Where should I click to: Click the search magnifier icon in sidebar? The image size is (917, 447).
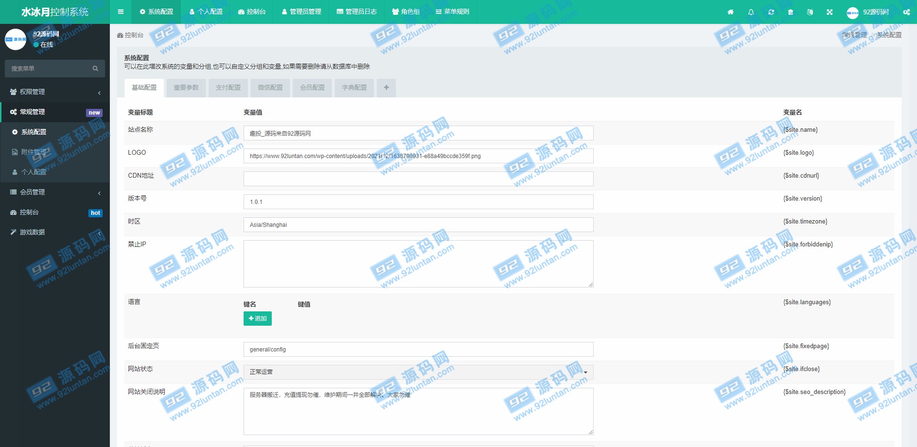click(x=95, y=69)
